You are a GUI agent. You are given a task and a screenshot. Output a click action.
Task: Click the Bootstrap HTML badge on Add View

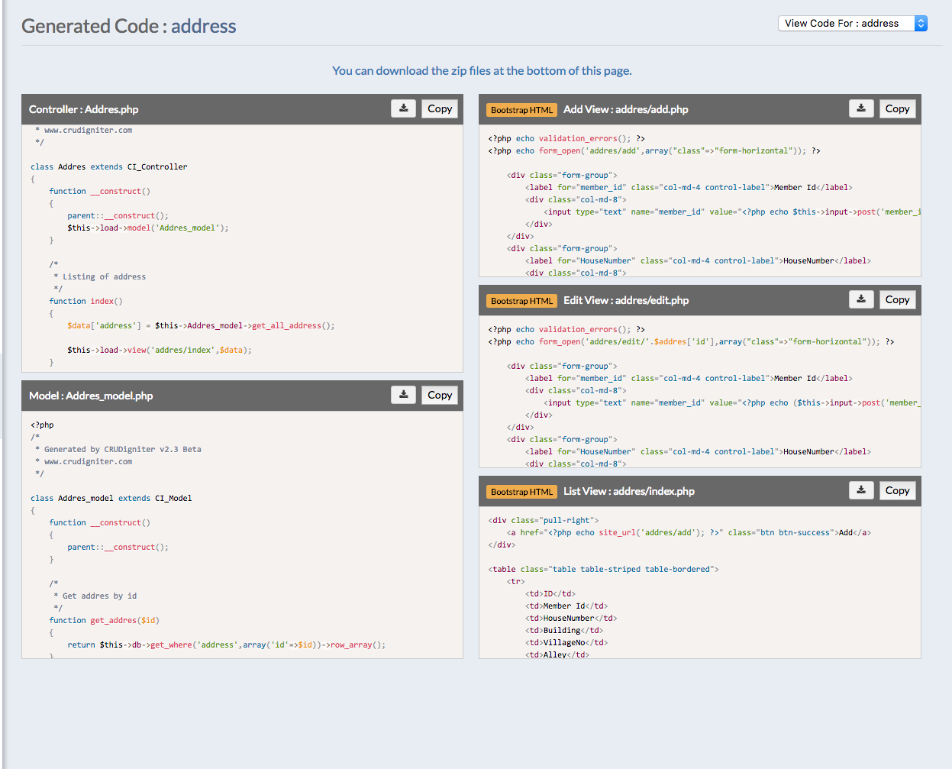[521, 110]
